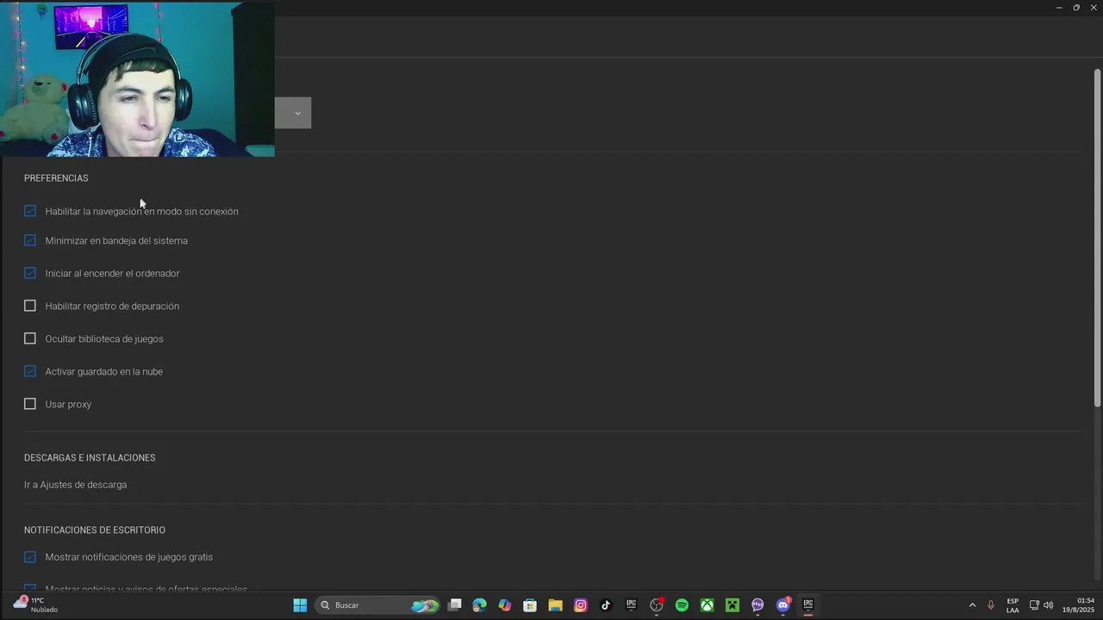Click the Epic Games icon beside TikTok

coord(631,605)
